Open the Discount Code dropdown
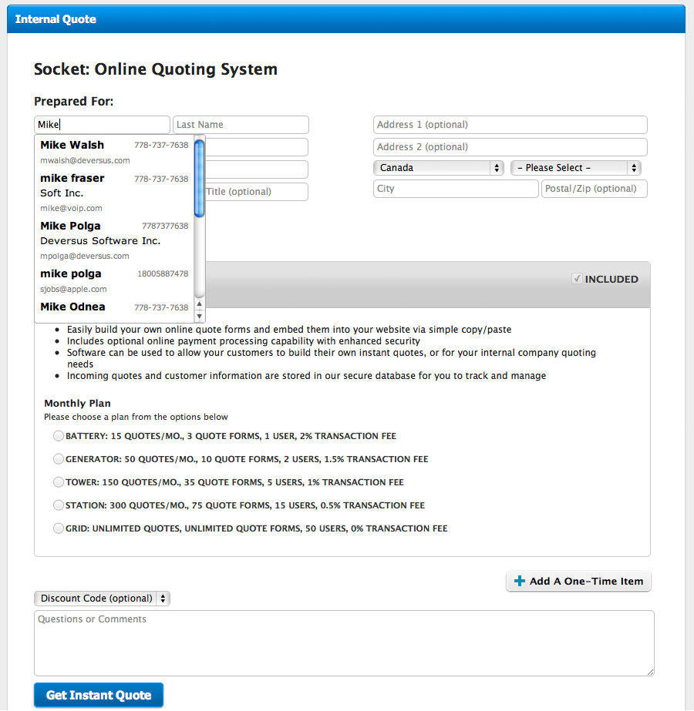This screenshot has width=694, height=711. [x=102, y=599]
